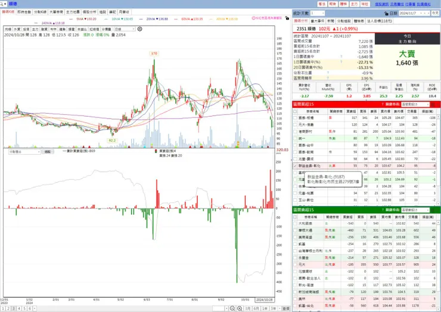441x312 pixels.
Task: Switch to the 分點K線 tab
Action: pyautogui.click(x=40, y=12)
